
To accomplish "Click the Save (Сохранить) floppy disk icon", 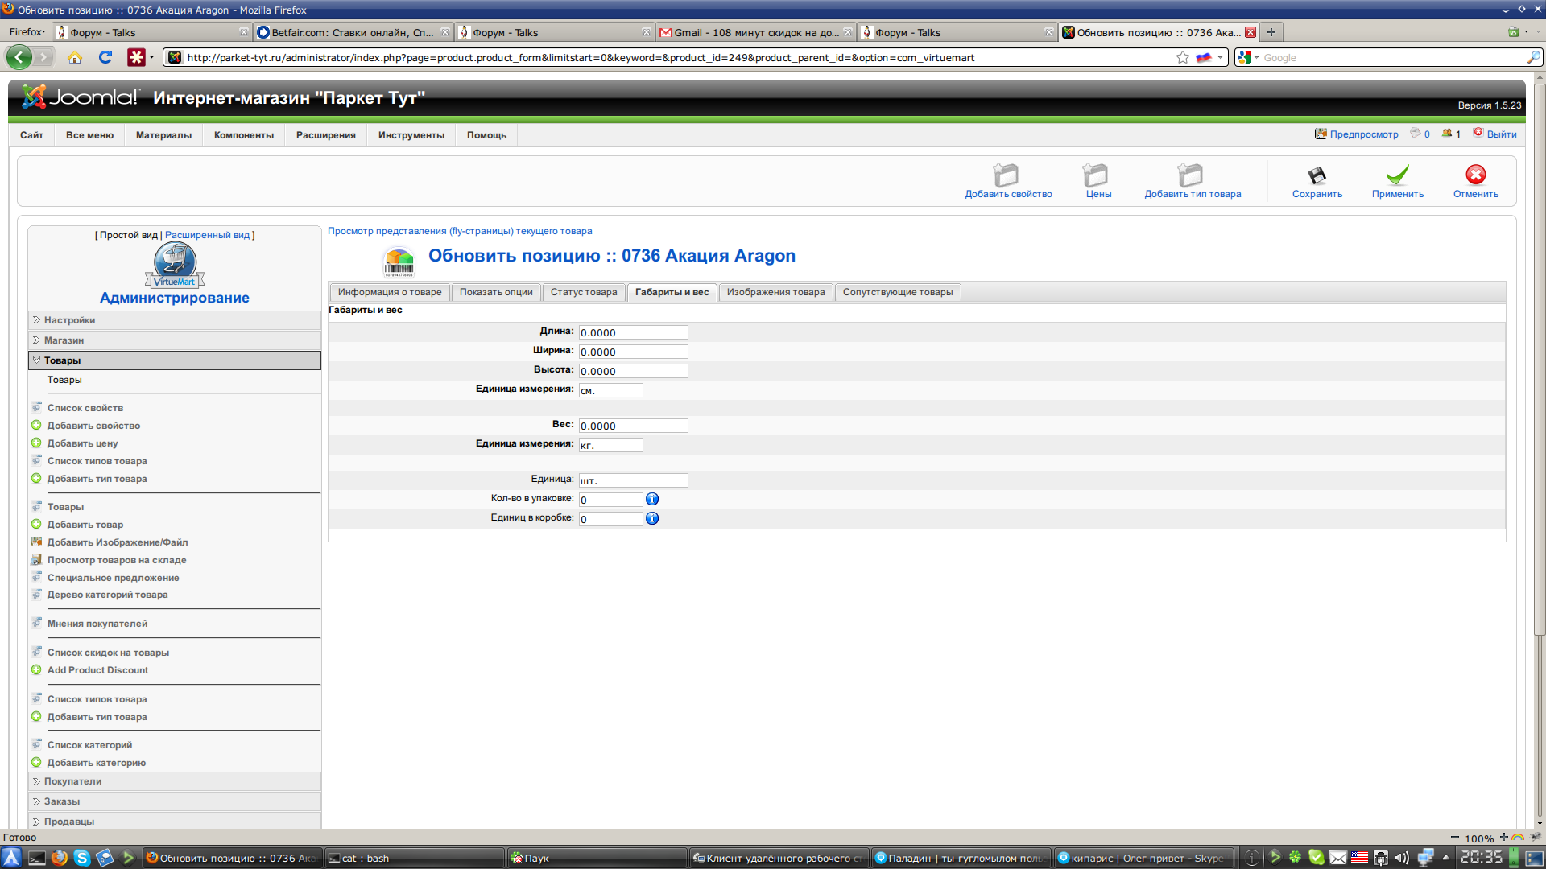I will pos(1317,175).
